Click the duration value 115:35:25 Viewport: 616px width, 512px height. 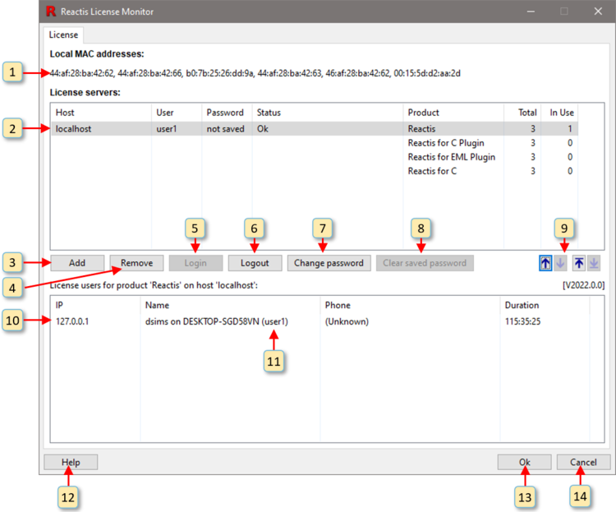(522, 321)
